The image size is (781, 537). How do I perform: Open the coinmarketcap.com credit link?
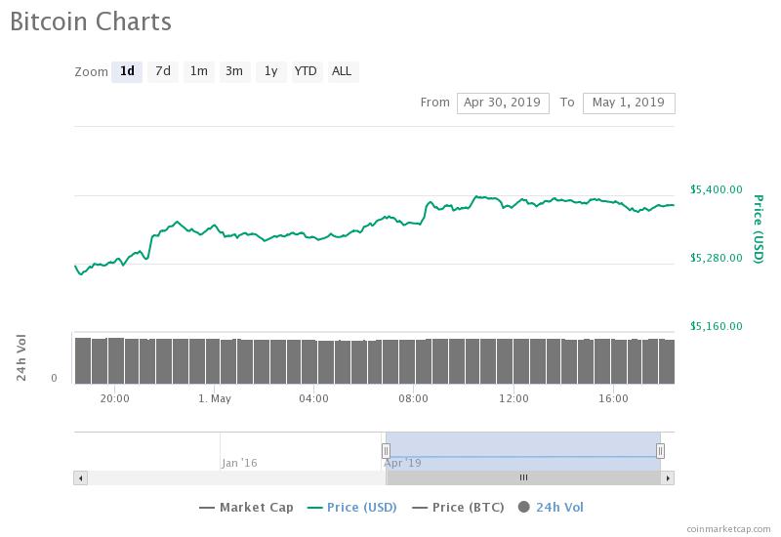[726, 528]
